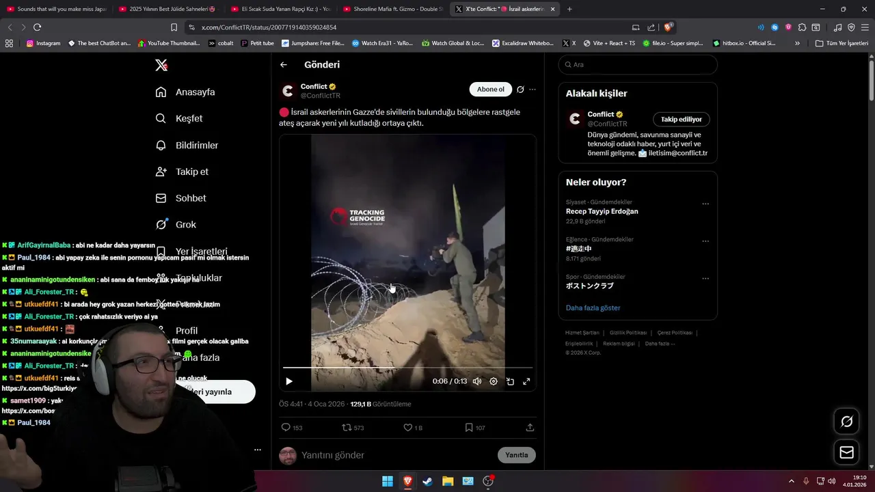Open the floating Grok button
The width and height of the screenshot is (875, 492).
pos(846,422)
